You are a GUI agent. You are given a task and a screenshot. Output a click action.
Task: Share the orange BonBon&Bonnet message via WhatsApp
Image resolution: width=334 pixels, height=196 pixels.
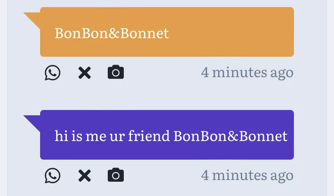[53, 73]
